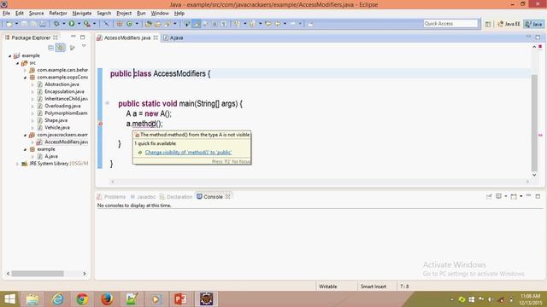The image size is (547, 307).
Task: Switch to the A.java editor tab
Action: pyautogui.click(x=174, y=38)
